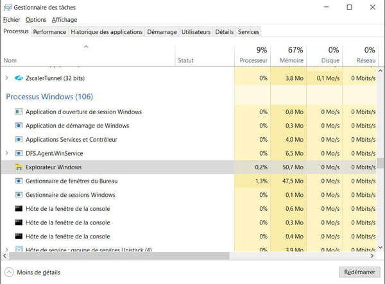Select ZscalerTunnel (32 bits) process name
Viewport: 385px width, 284px height.
(55, 78)
